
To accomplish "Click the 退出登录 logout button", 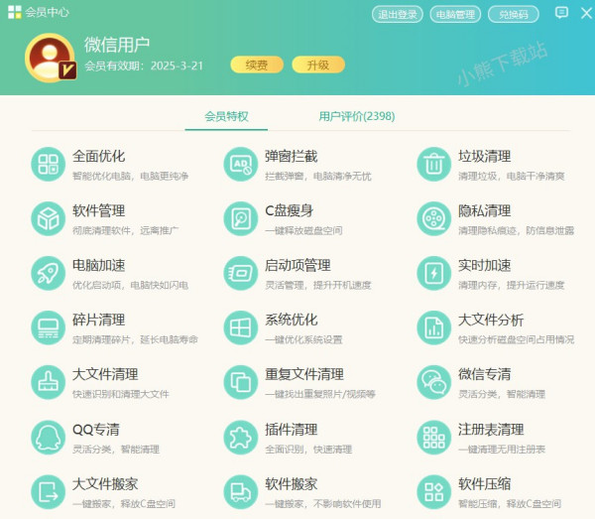I will point(398,15).
